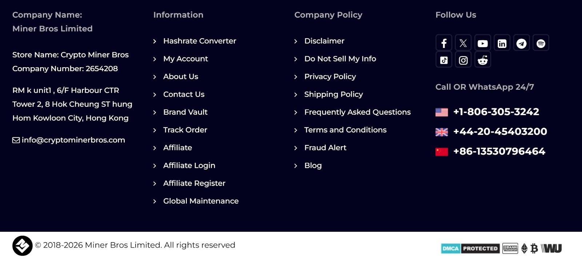The height and width of the screenshot is (259, 582).
Task: Open the TikTok icon
Action: tap(444, 60)
